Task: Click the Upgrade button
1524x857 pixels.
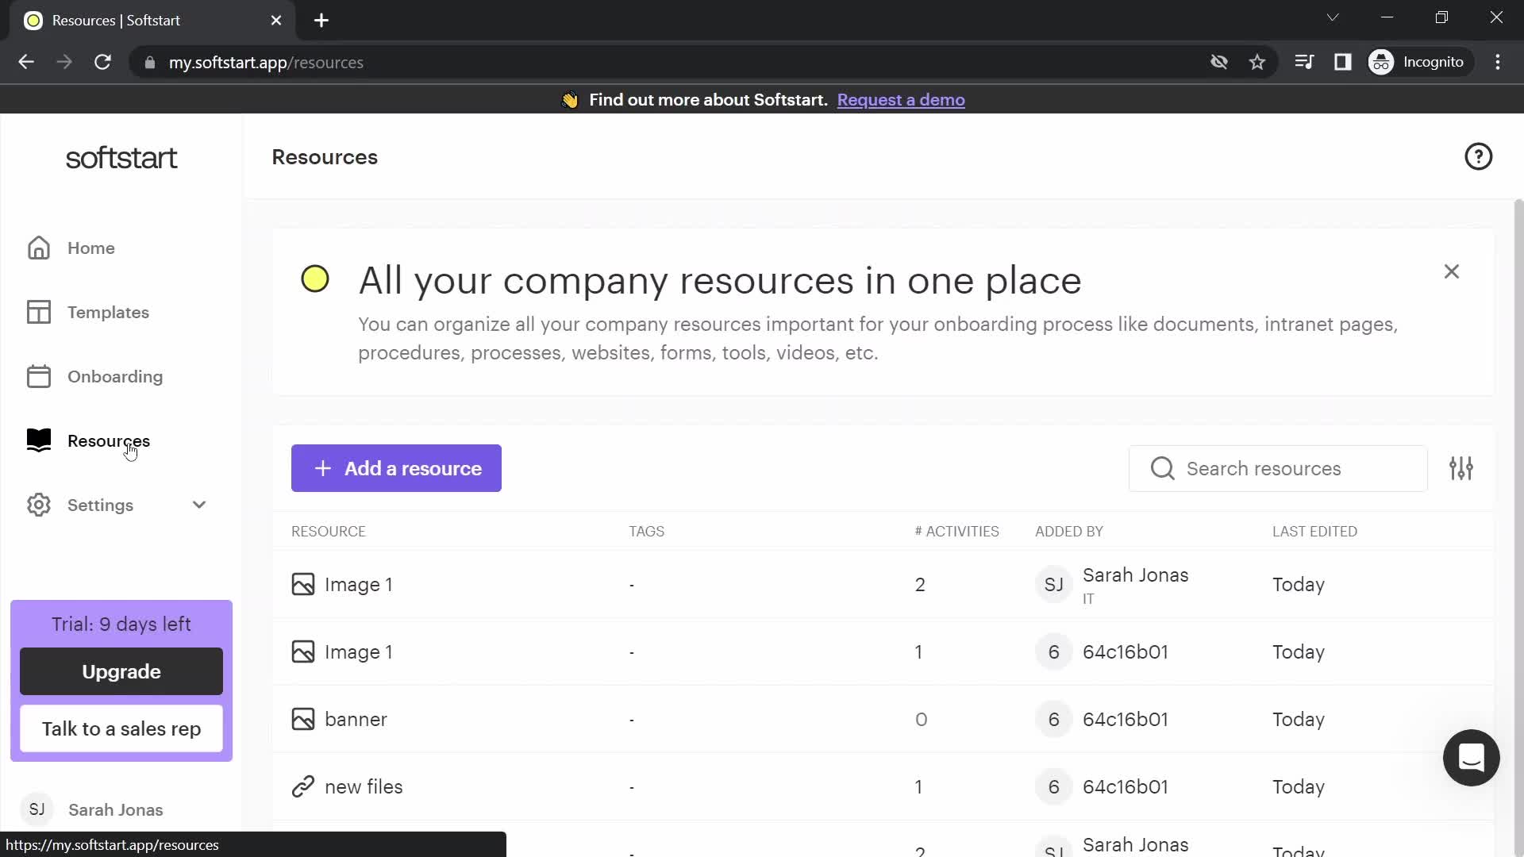Action: pos(121,671)
